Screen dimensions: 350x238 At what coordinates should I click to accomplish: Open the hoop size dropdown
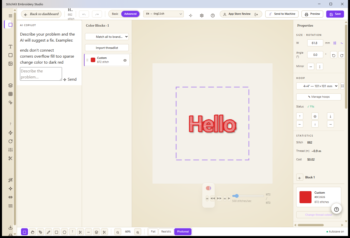pos(317,86)
